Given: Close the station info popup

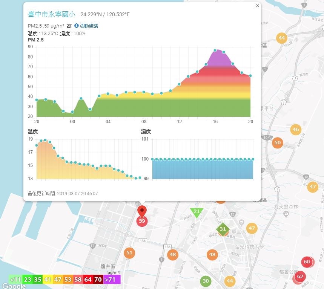Looking at the screenshot, I should coord(258,6).
